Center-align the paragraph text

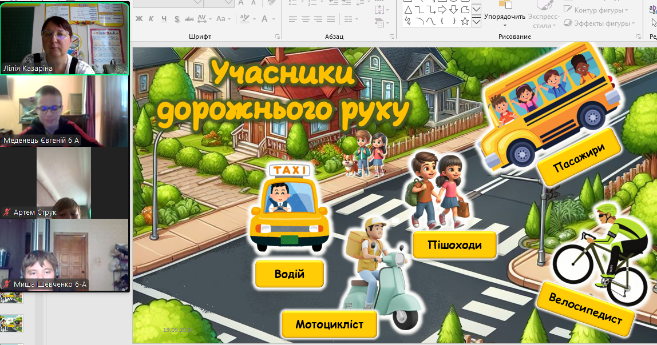304,19
